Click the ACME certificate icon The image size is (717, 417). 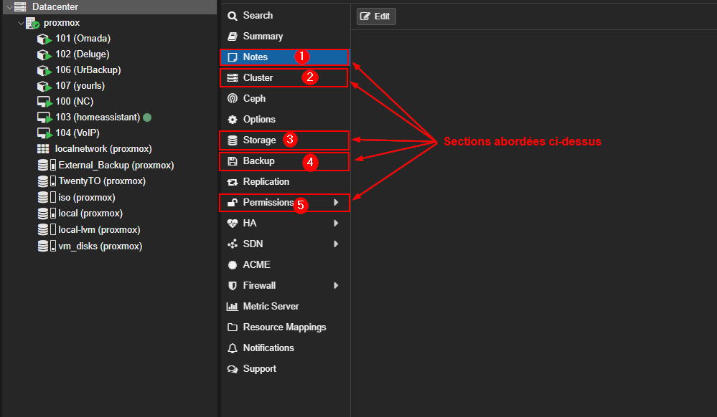(x=232, y=265)
